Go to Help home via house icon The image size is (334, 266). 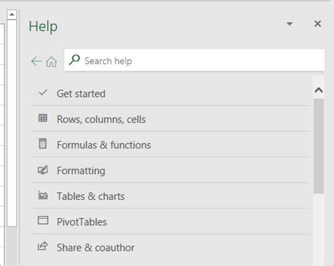point(51,62)
